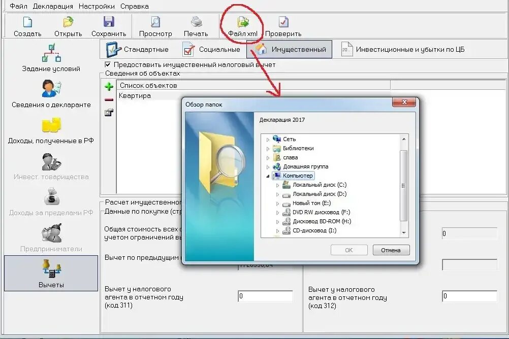Select Новый том (E:) drive
Viewport: 509px width, 339px height.
pyautogui.click(x=311, y=203)
